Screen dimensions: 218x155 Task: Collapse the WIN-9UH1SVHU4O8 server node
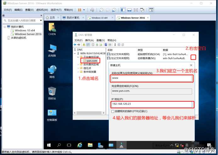coord(75,53)
